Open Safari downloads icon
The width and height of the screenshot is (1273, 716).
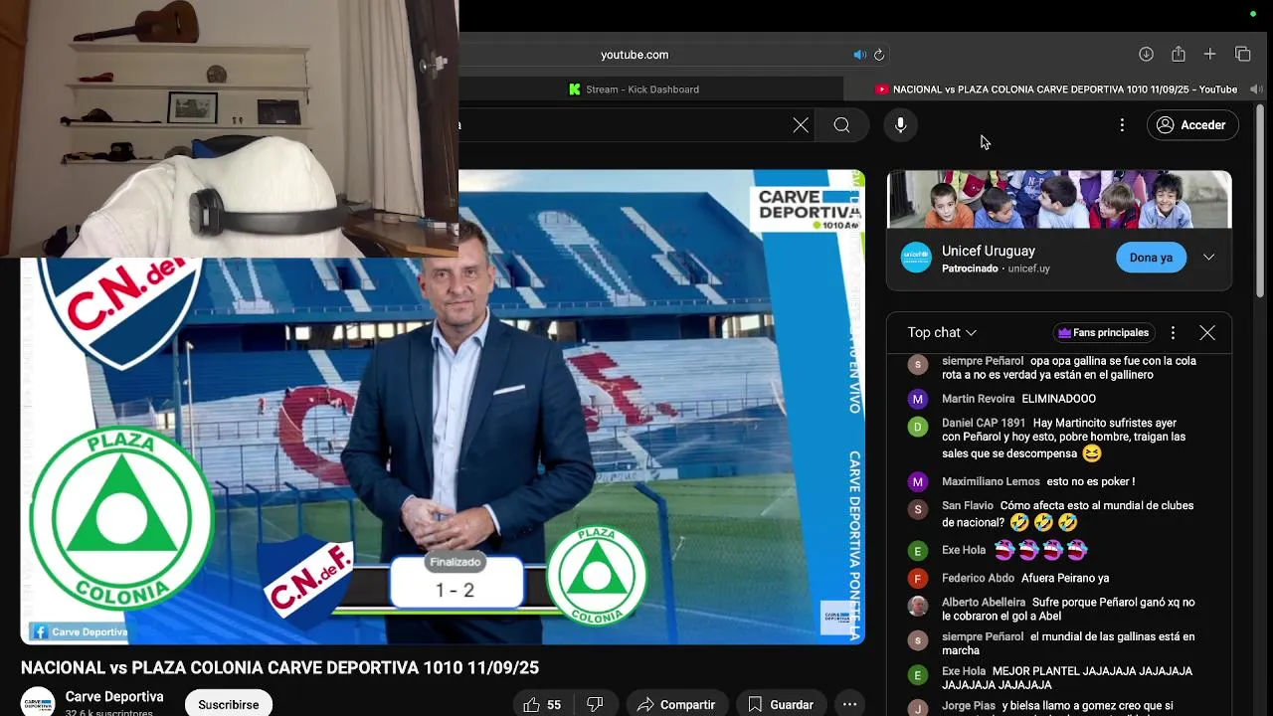click(1146, 54)
